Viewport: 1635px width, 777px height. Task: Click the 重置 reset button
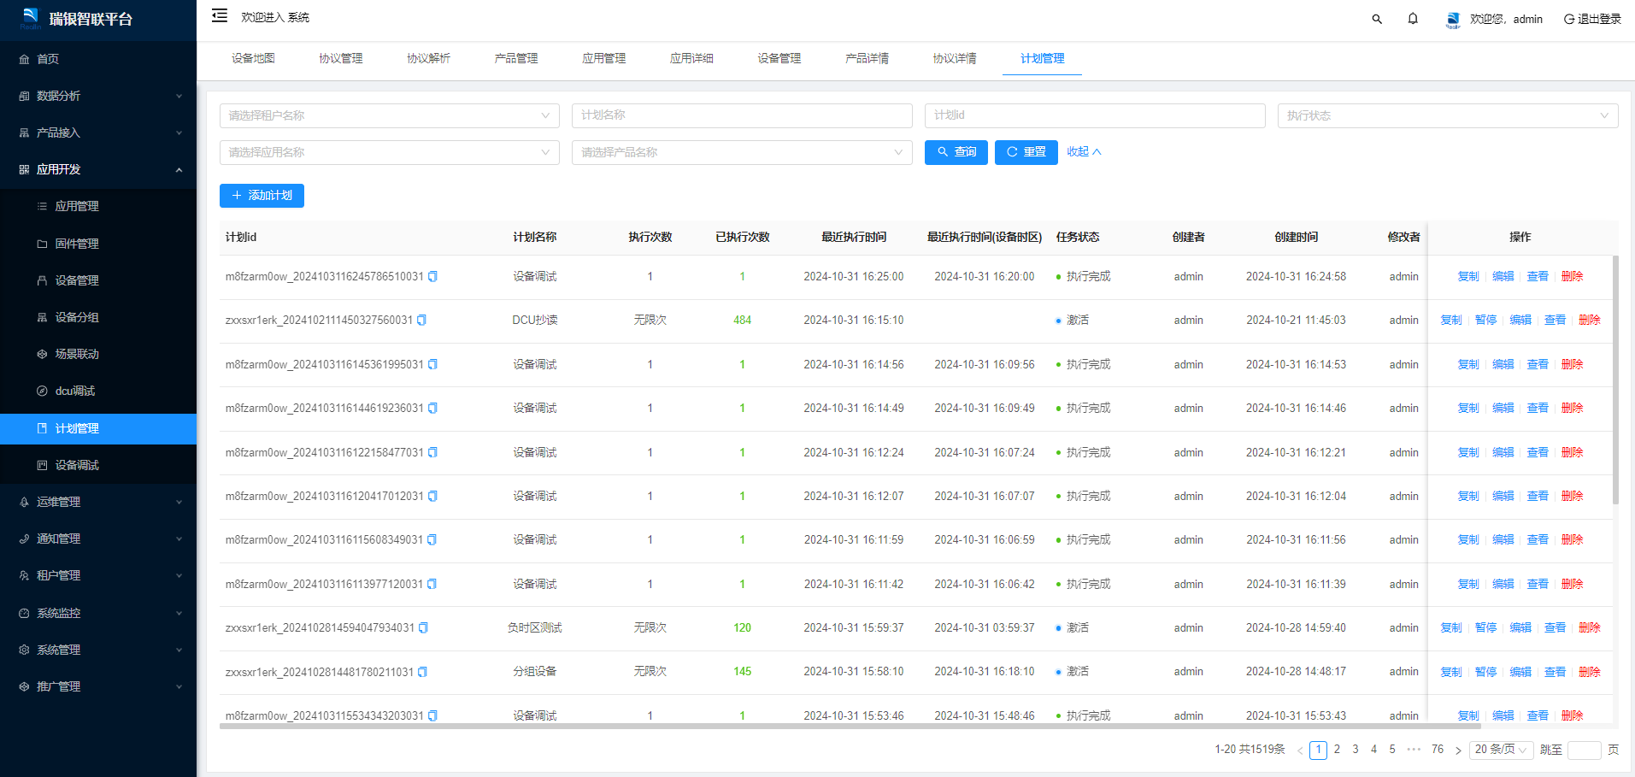[1026, 152]
